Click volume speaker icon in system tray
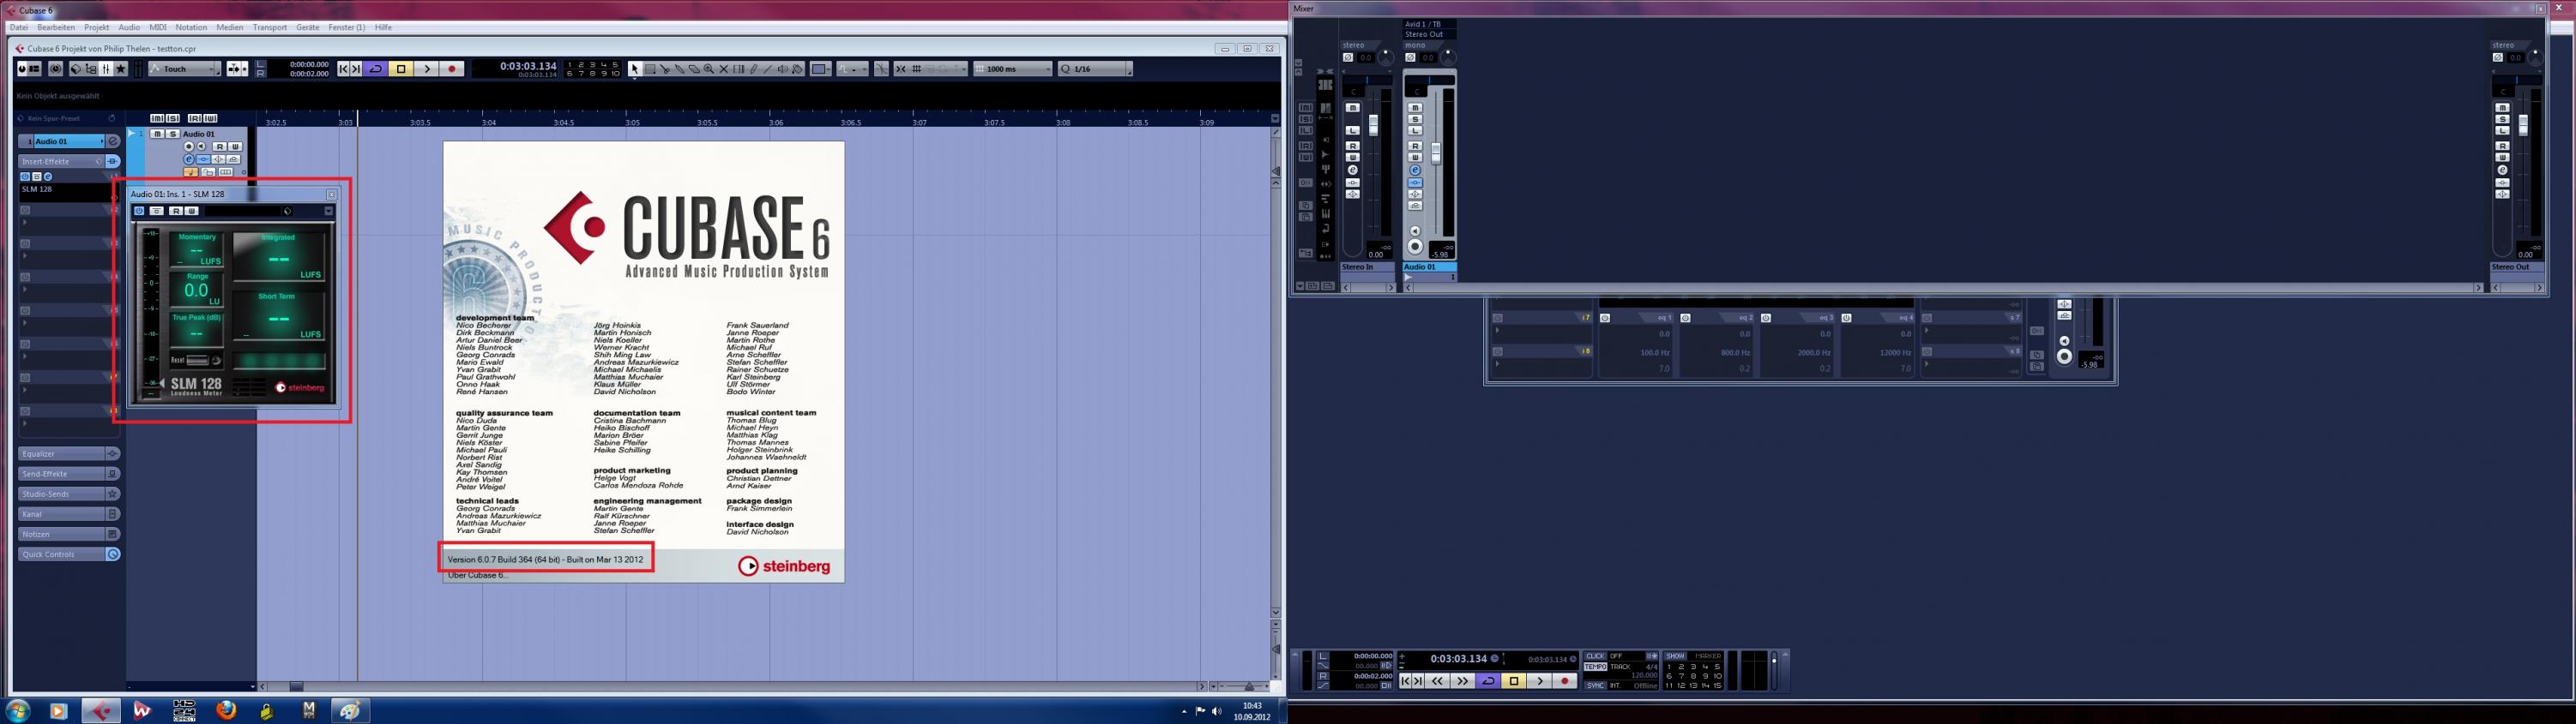 [x=1216, y=711]
